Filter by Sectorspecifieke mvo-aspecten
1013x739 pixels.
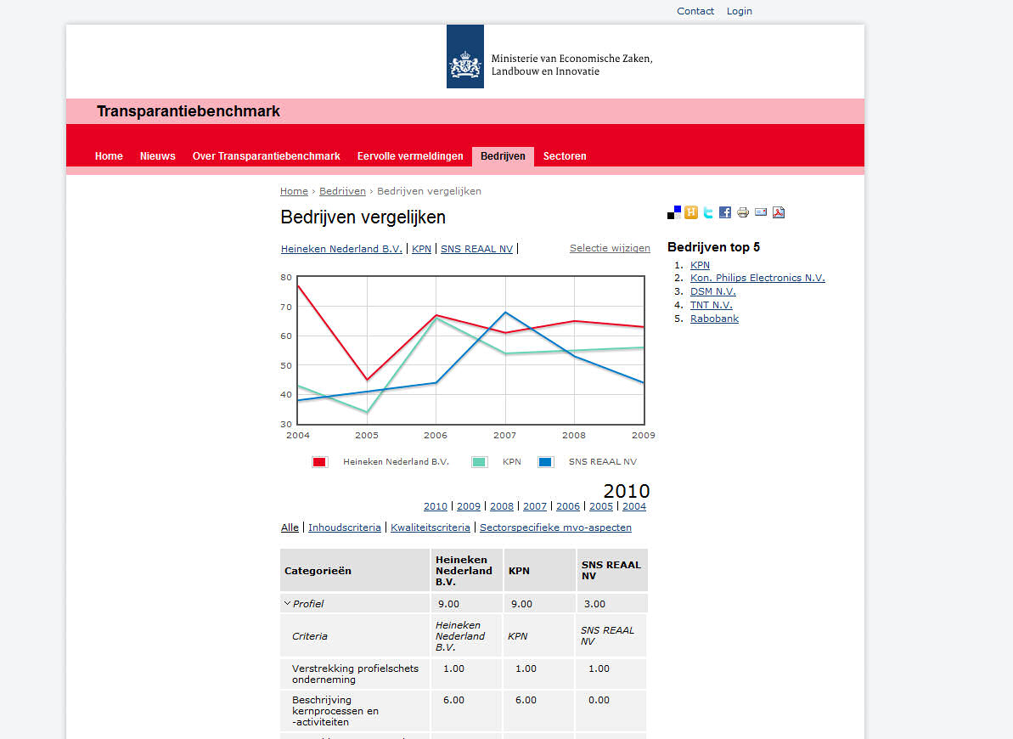555,527
